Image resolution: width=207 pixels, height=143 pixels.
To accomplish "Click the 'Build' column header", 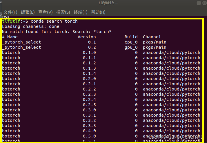I will [131, 37].
